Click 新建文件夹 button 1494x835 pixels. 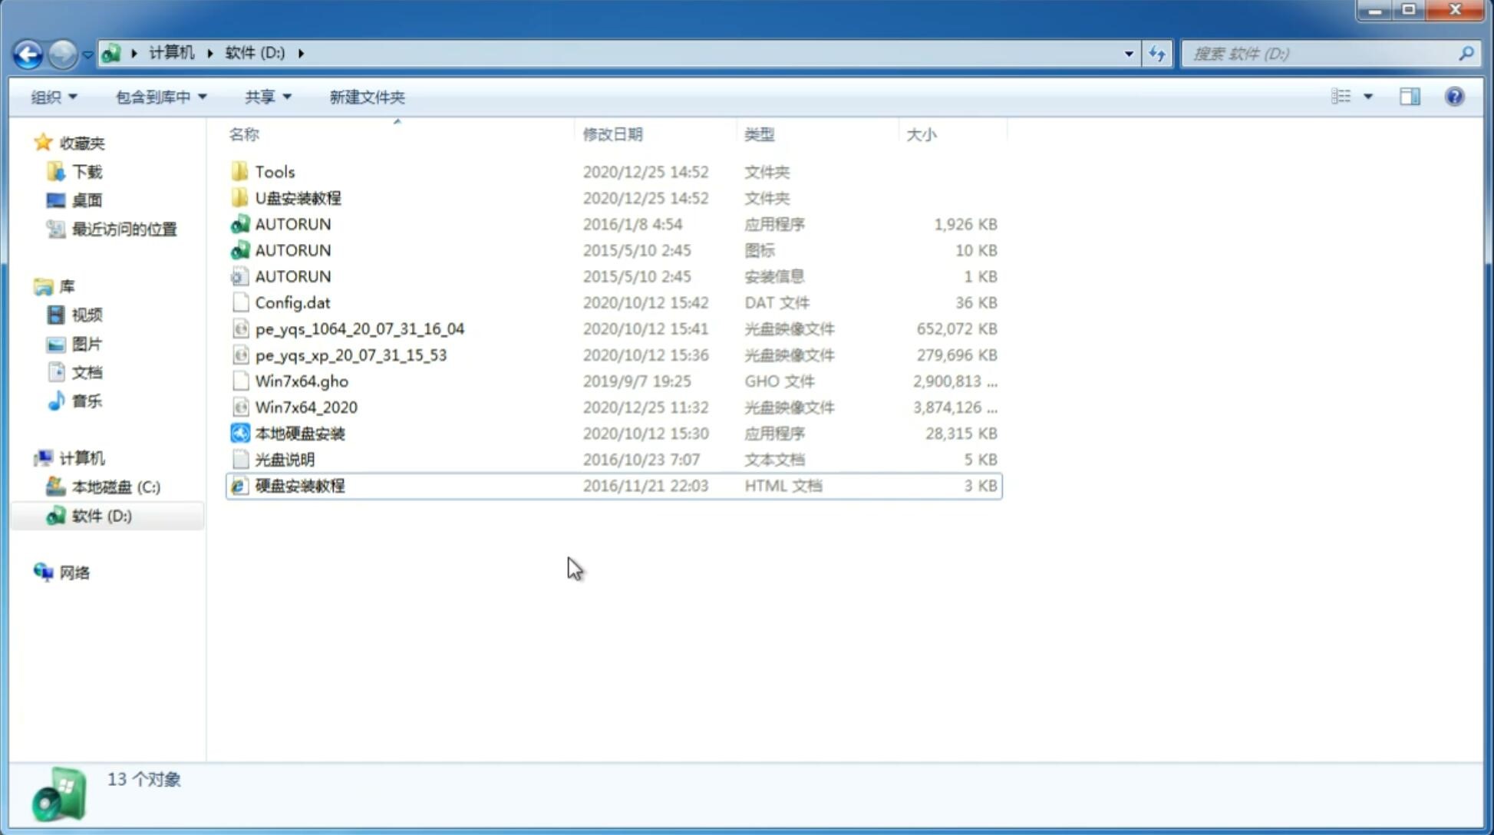coord(366,95)
